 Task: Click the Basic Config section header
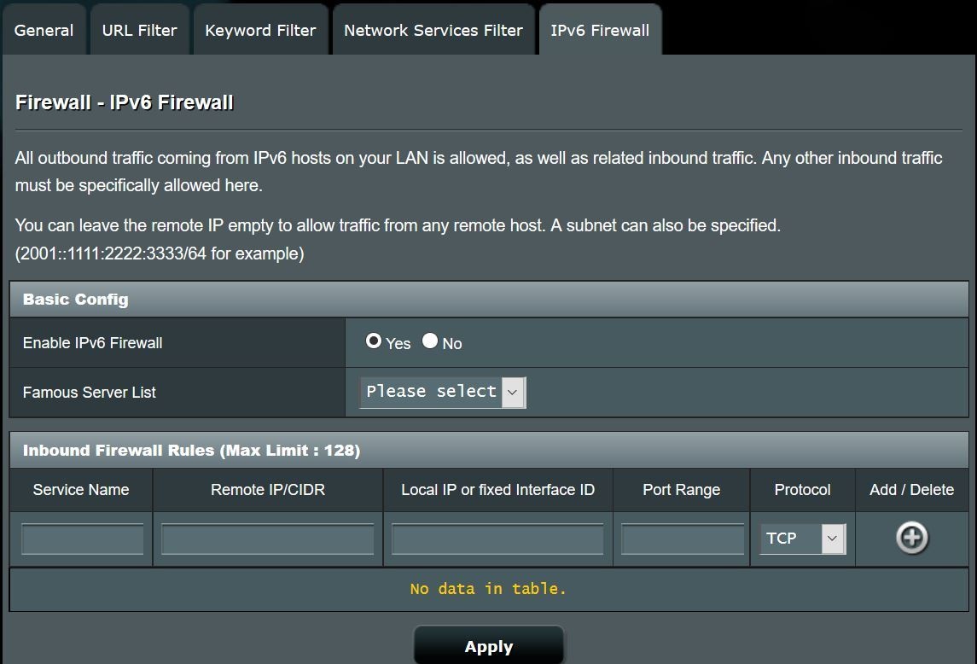click(x=76, y=299)
